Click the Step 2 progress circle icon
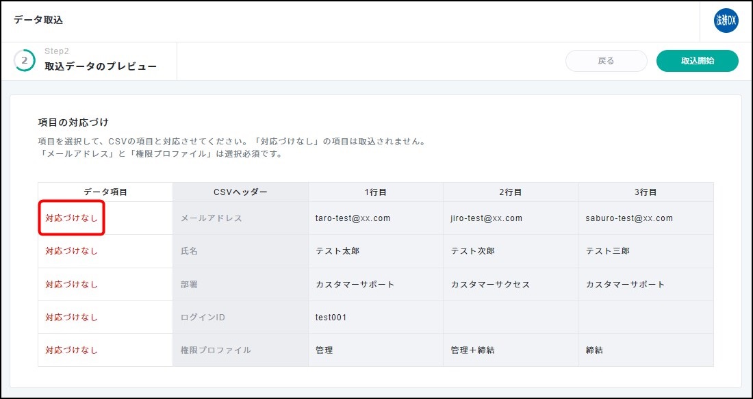This screenshot has height=399, width=753. tap(25, 60)
